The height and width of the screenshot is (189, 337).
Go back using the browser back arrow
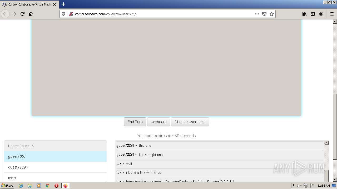point(5,14)
